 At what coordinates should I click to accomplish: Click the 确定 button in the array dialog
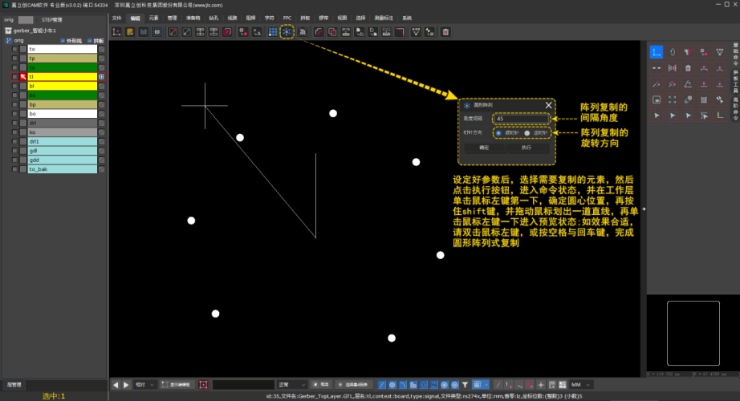484,148
